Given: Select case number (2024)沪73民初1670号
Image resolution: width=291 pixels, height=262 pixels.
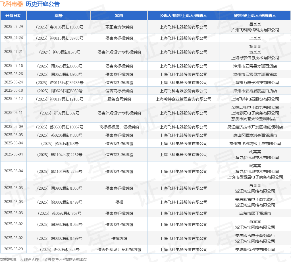Looking at the screenshot, I should 60,52.
